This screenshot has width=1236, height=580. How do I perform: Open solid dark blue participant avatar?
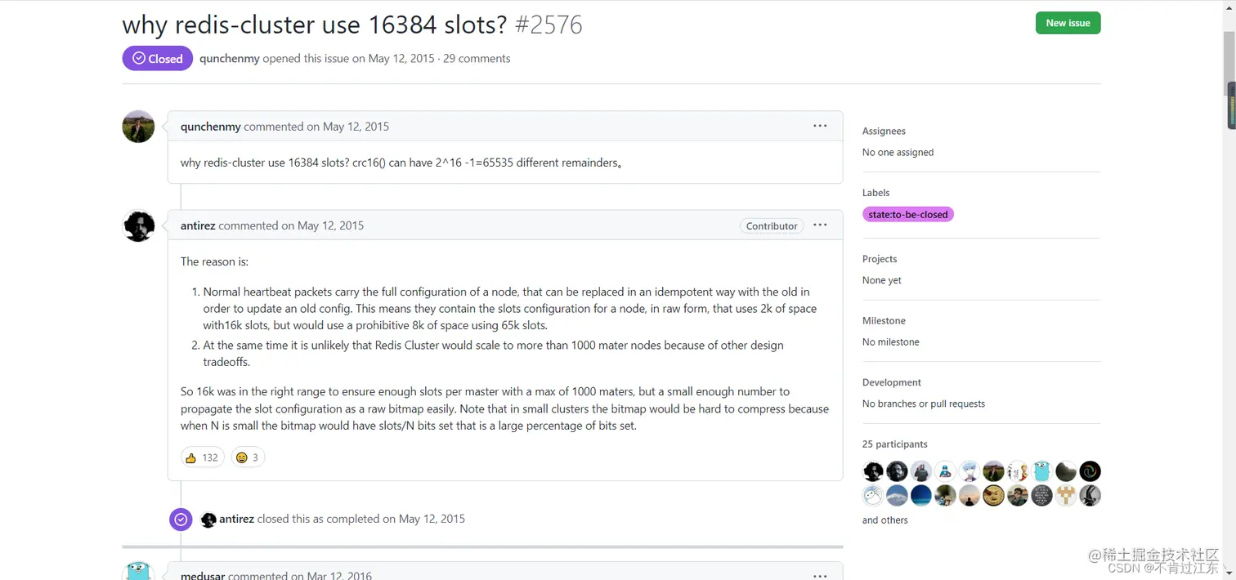tap(921, 495)
